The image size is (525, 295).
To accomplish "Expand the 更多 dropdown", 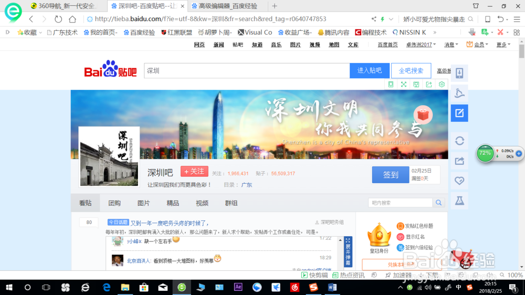I will click(509, 45).
